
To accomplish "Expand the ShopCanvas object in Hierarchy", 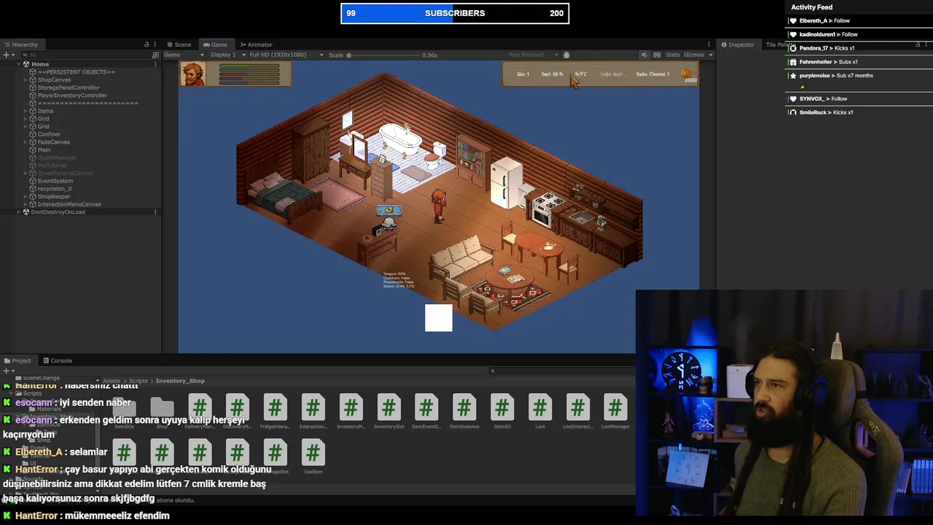I will [x=26, y=79].
